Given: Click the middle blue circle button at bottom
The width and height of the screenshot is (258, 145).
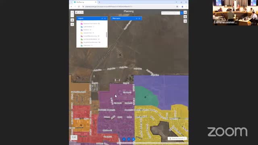Looking at the screenshot, I should [129, 139].
